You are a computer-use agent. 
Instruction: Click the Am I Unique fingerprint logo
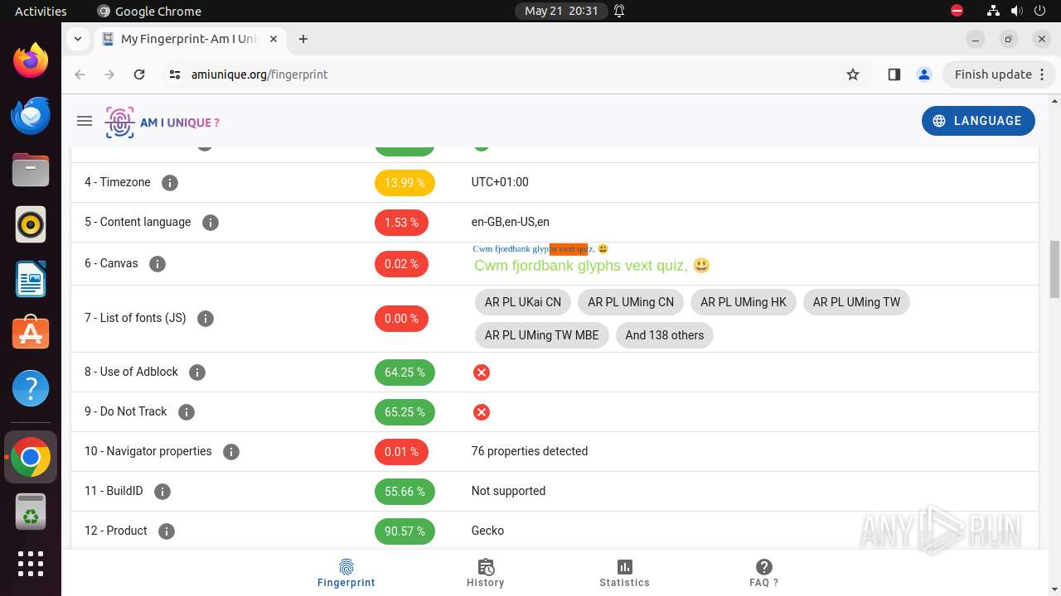point(162,123)
